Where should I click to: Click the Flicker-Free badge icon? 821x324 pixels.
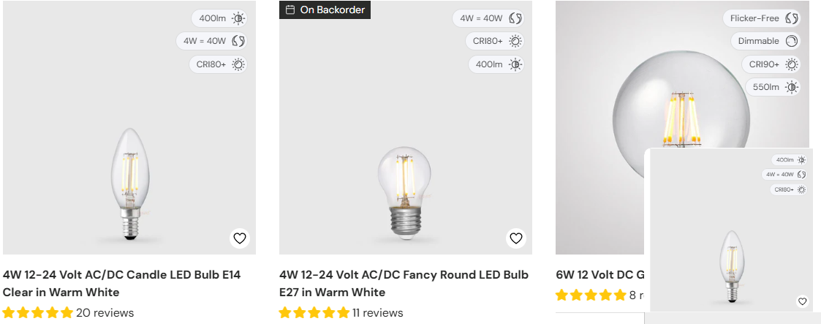click(792, 18)
